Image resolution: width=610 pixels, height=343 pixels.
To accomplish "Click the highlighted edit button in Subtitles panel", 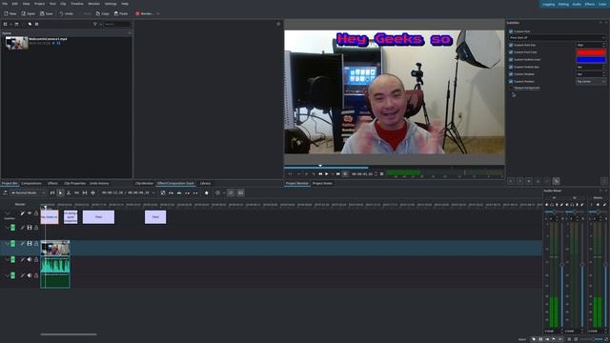I will click(x=557, y=181).
